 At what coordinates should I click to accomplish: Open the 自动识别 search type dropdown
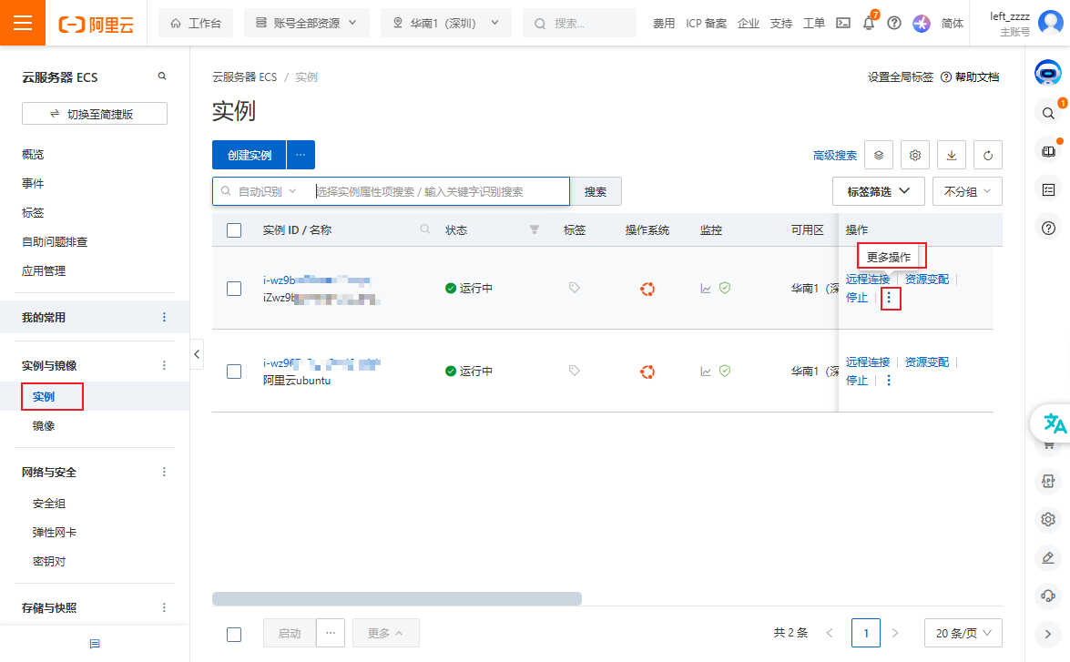click(x=267, y=191)
